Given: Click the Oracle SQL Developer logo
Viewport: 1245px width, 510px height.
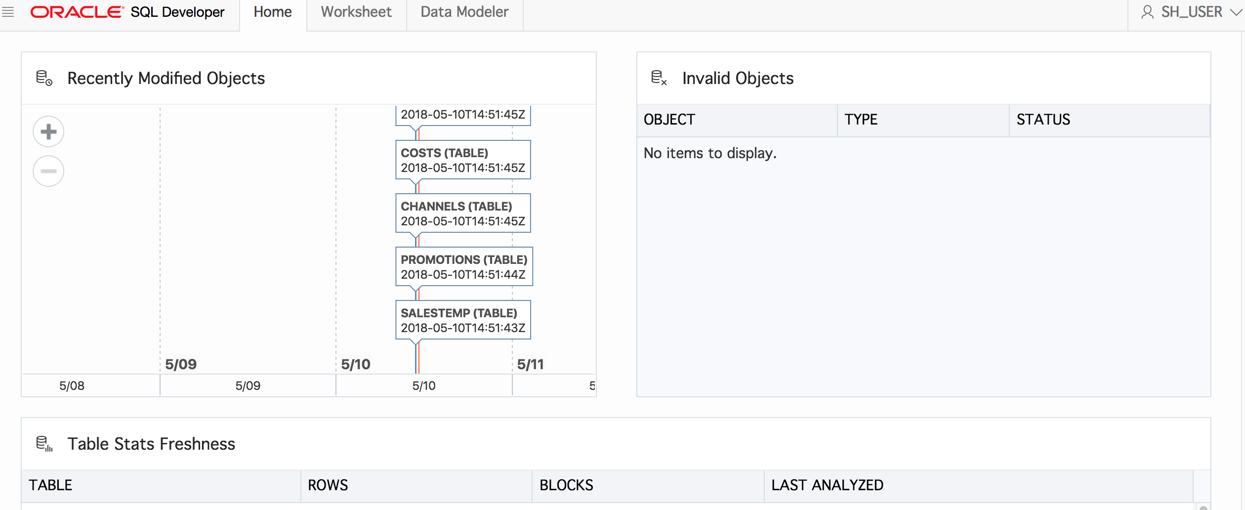Looking at the screenshot, I should (127, 12).
